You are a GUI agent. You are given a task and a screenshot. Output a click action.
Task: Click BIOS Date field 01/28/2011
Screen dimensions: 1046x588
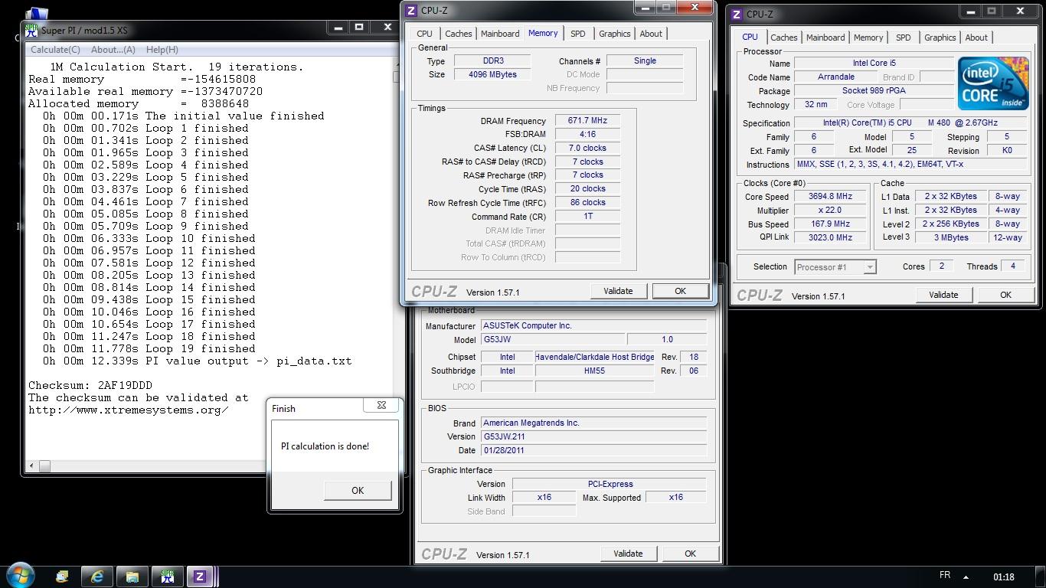pos(593,451)
